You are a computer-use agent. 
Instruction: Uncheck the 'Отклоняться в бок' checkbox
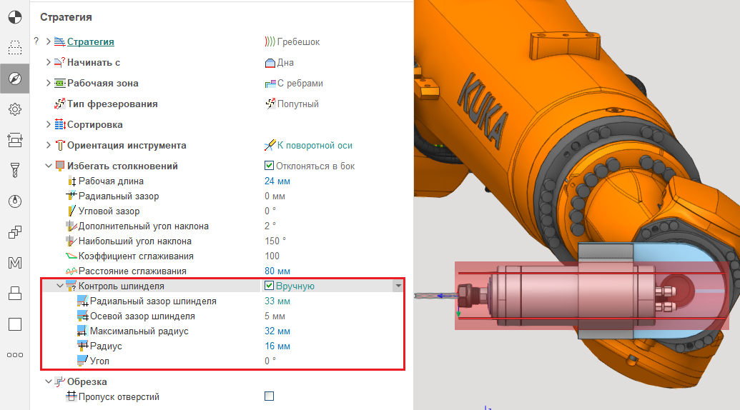(270, 166)
